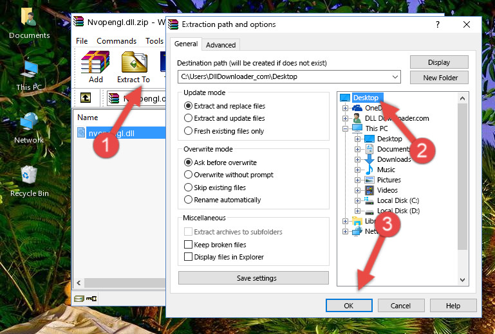Click the folder tree scroll down arrow

pos(462,279)
